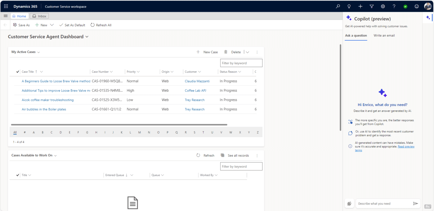Click Refresh All command
The image size is (434, 211).
click(x=101, y=25)
